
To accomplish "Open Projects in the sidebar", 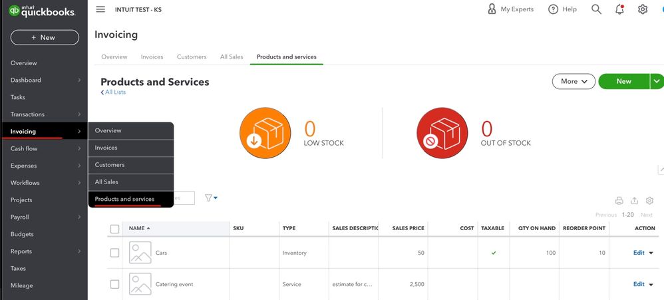I will tap(21, 200).
